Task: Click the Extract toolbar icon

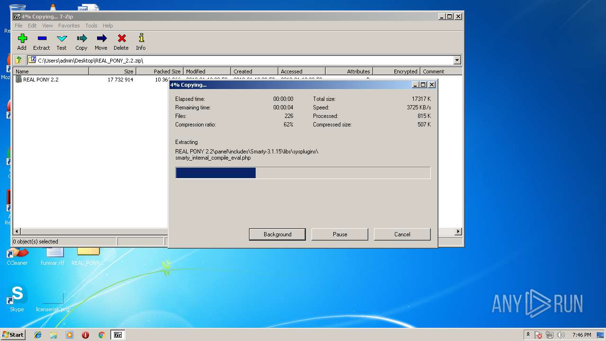Action: coord(42,42)
